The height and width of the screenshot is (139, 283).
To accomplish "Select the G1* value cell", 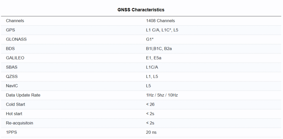I will pos(150,39).
